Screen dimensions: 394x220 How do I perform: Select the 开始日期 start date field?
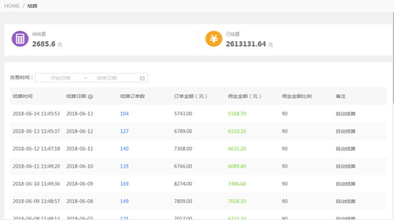pos(60,78)
